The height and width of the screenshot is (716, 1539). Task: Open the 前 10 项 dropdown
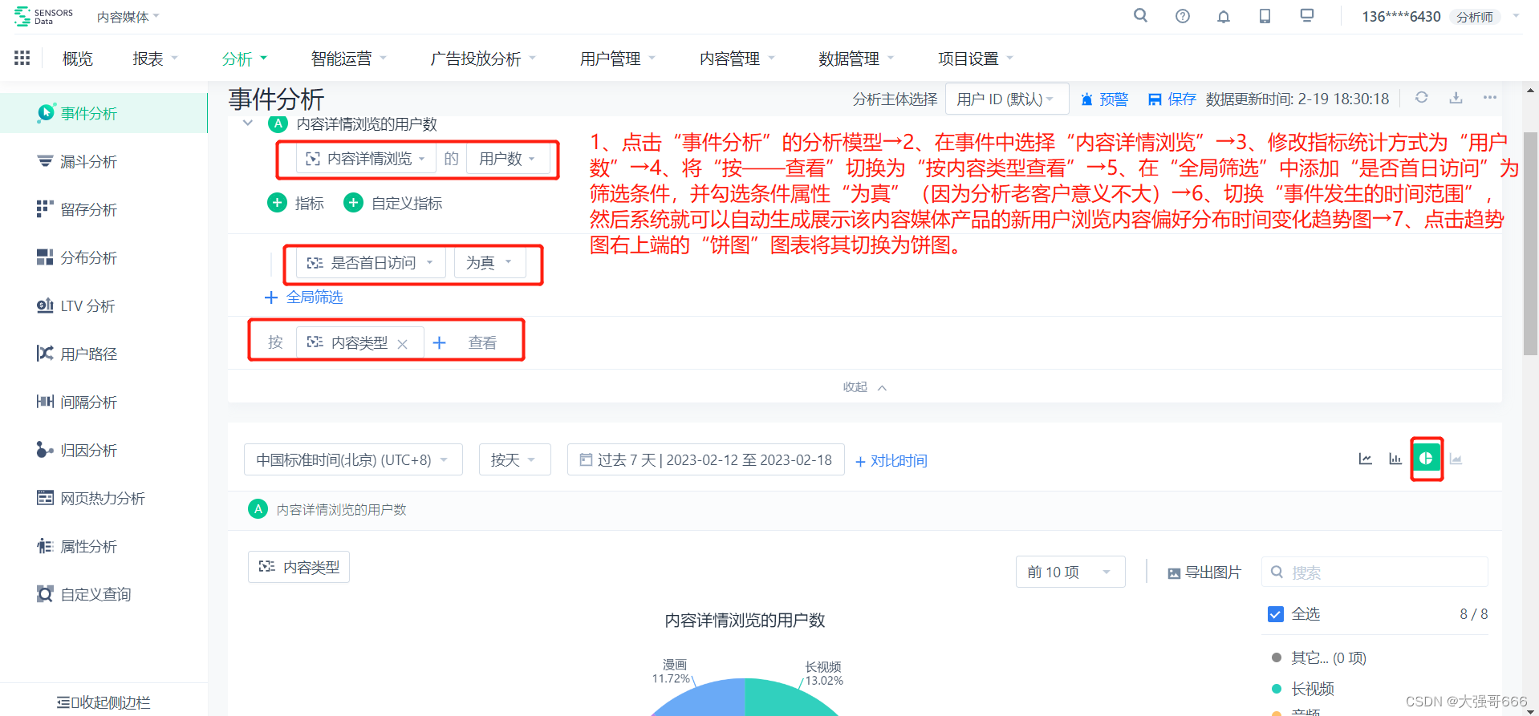[x=1070, y=572]
